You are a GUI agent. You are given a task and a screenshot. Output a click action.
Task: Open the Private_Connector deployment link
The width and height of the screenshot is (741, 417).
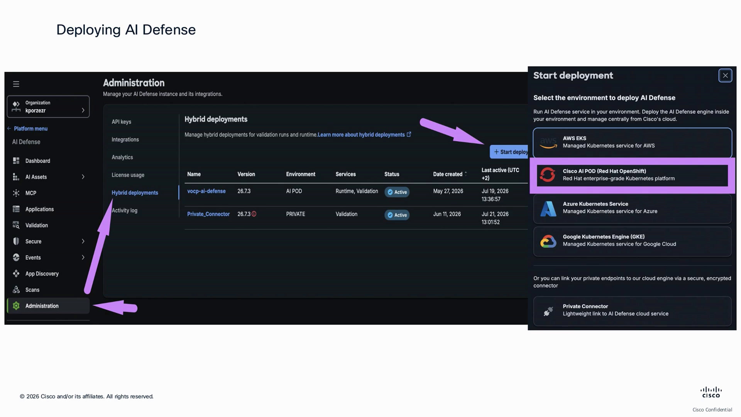point(208,214)
